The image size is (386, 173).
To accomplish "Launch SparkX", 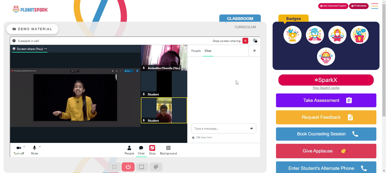I will coord(326,80).
